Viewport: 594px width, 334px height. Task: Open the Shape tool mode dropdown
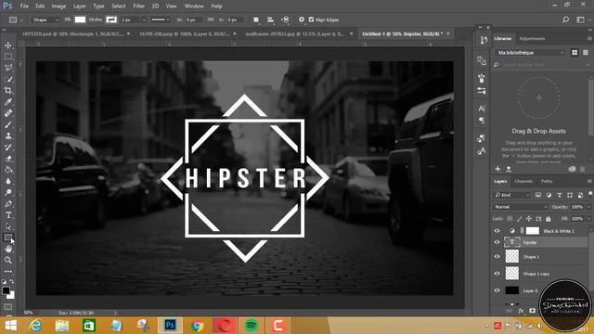(x=45, y=19)
